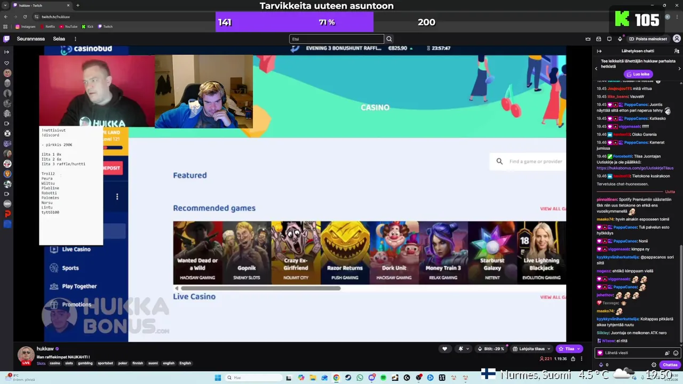Image resolution: width=683 pixels, height=384 pixels.
Task: Click the hukkaw channel name
Action: click(x=45, y=349)
